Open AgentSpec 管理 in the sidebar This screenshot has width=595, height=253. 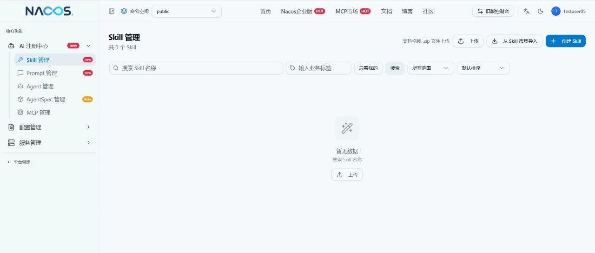tap(55, 99)
